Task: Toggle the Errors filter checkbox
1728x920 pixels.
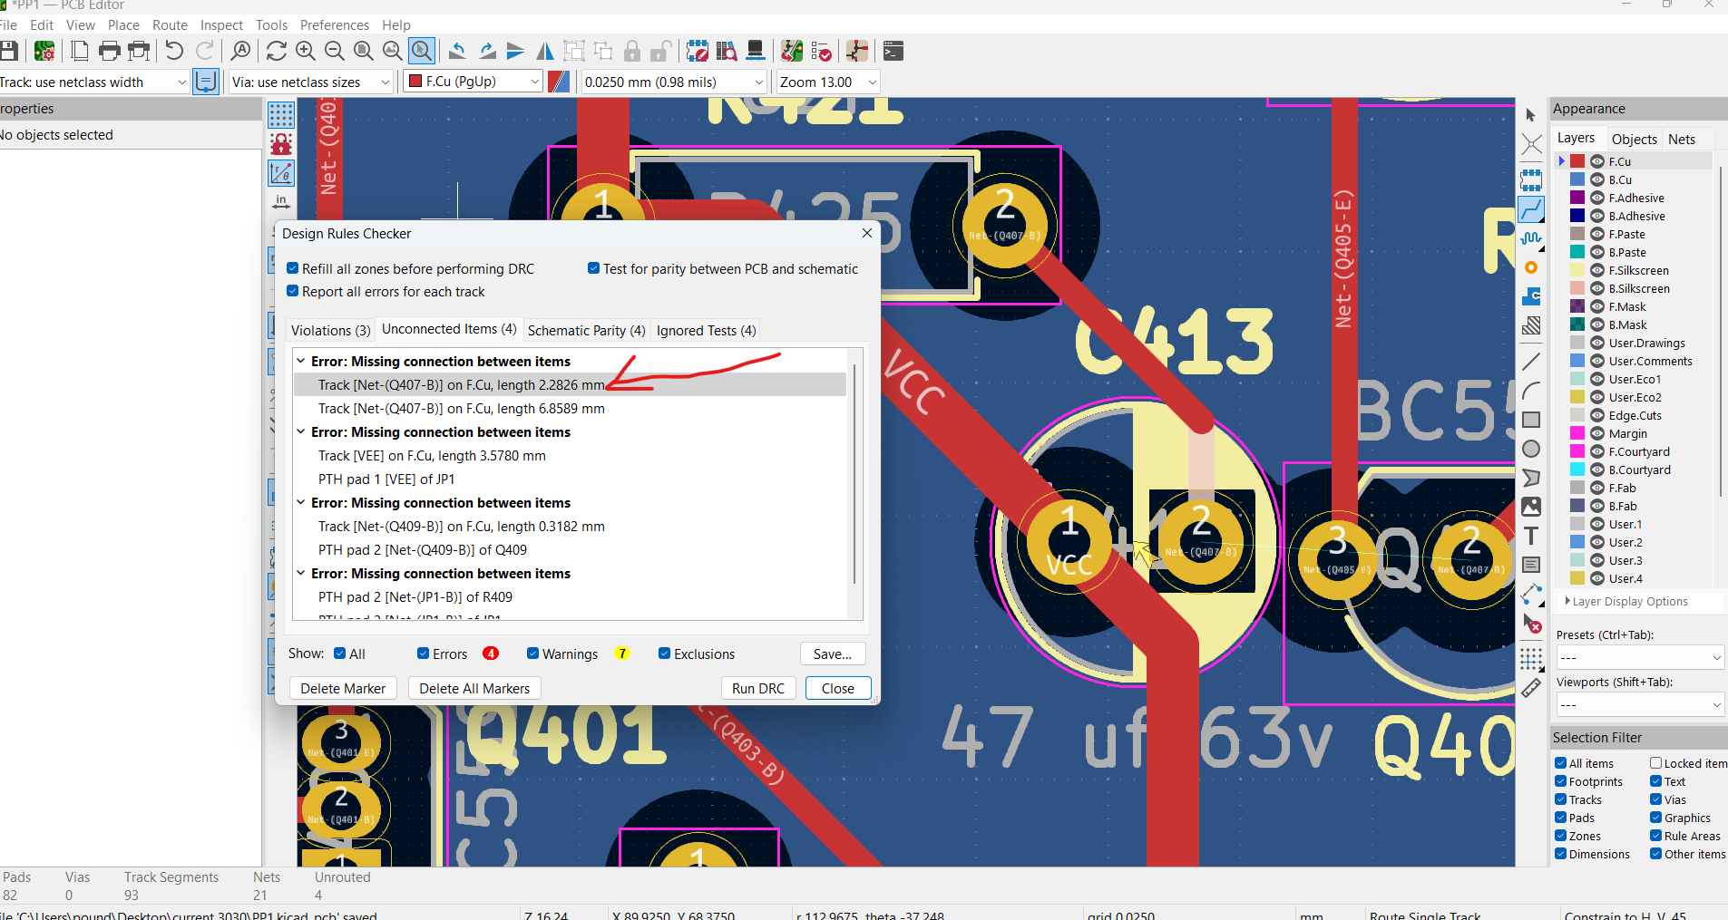Action: click(x=424, y=654)
